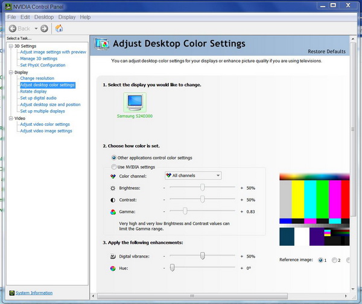Select Change resolution in task tree
Image resolution: width=362 pixels, height=304 pixels.
(x=37, y=78)
